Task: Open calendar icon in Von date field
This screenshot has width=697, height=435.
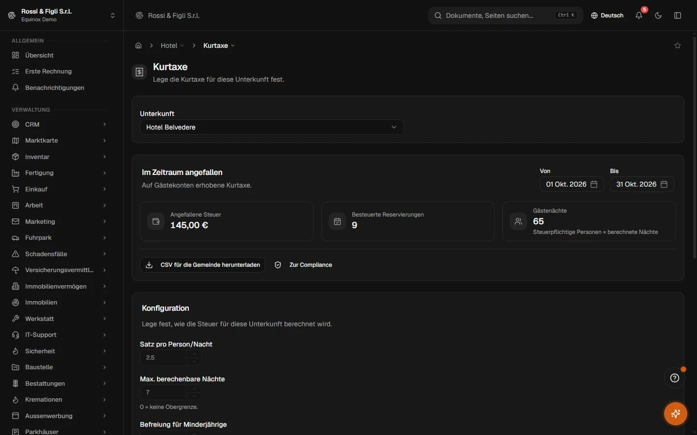Action: [x=594, y=184]
